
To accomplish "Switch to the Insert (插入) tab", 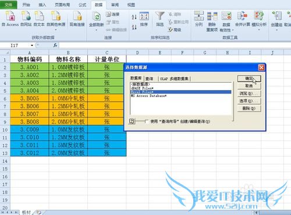I will [42, 5].
